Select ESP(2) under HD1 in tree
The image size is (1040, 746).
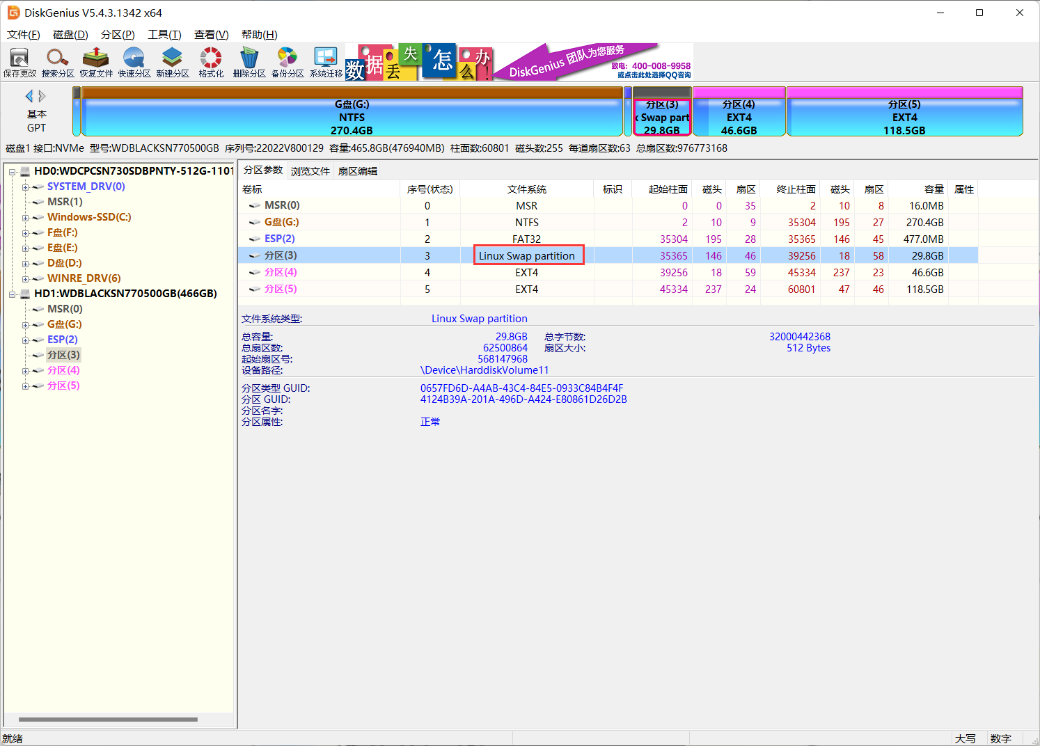tap(63, 340)
